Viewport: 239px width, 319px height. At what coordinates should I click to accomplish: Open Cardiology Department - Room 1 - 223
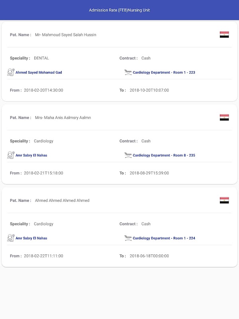pyautogui.click(x=164, y=73)
